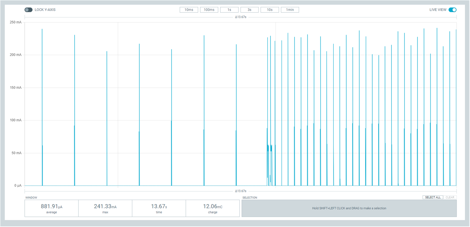
Task: Click the selection hint area
Action: [x=349, y=208]
